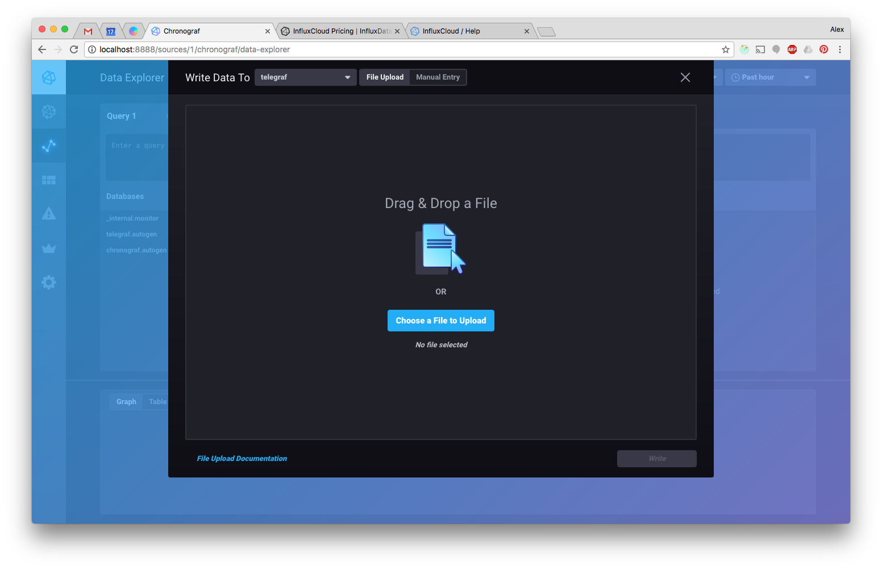The image size is (882, 569).
Task: Click the Adblock Plus extension icon
Action: (792, 49)
